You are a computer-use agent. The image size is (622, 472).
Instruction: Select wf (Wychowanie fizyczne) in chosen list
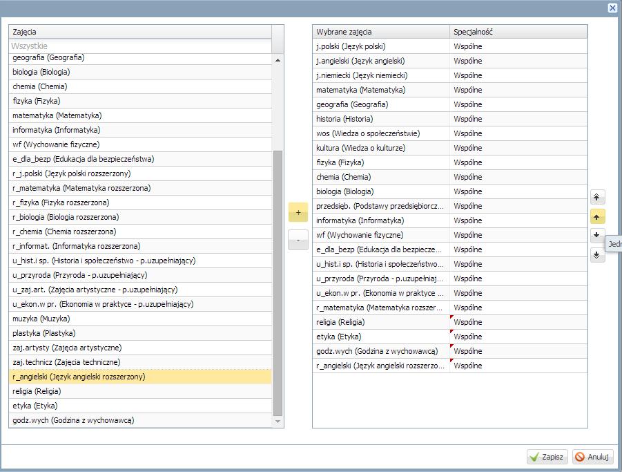click(x=450, y=235)
